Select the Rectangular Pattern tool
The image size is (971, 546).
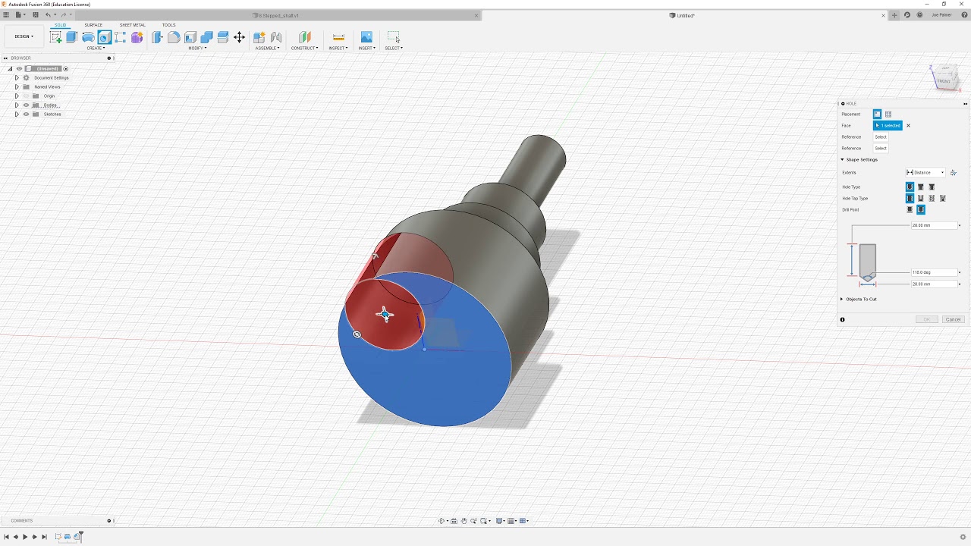[x=121, y=37]
